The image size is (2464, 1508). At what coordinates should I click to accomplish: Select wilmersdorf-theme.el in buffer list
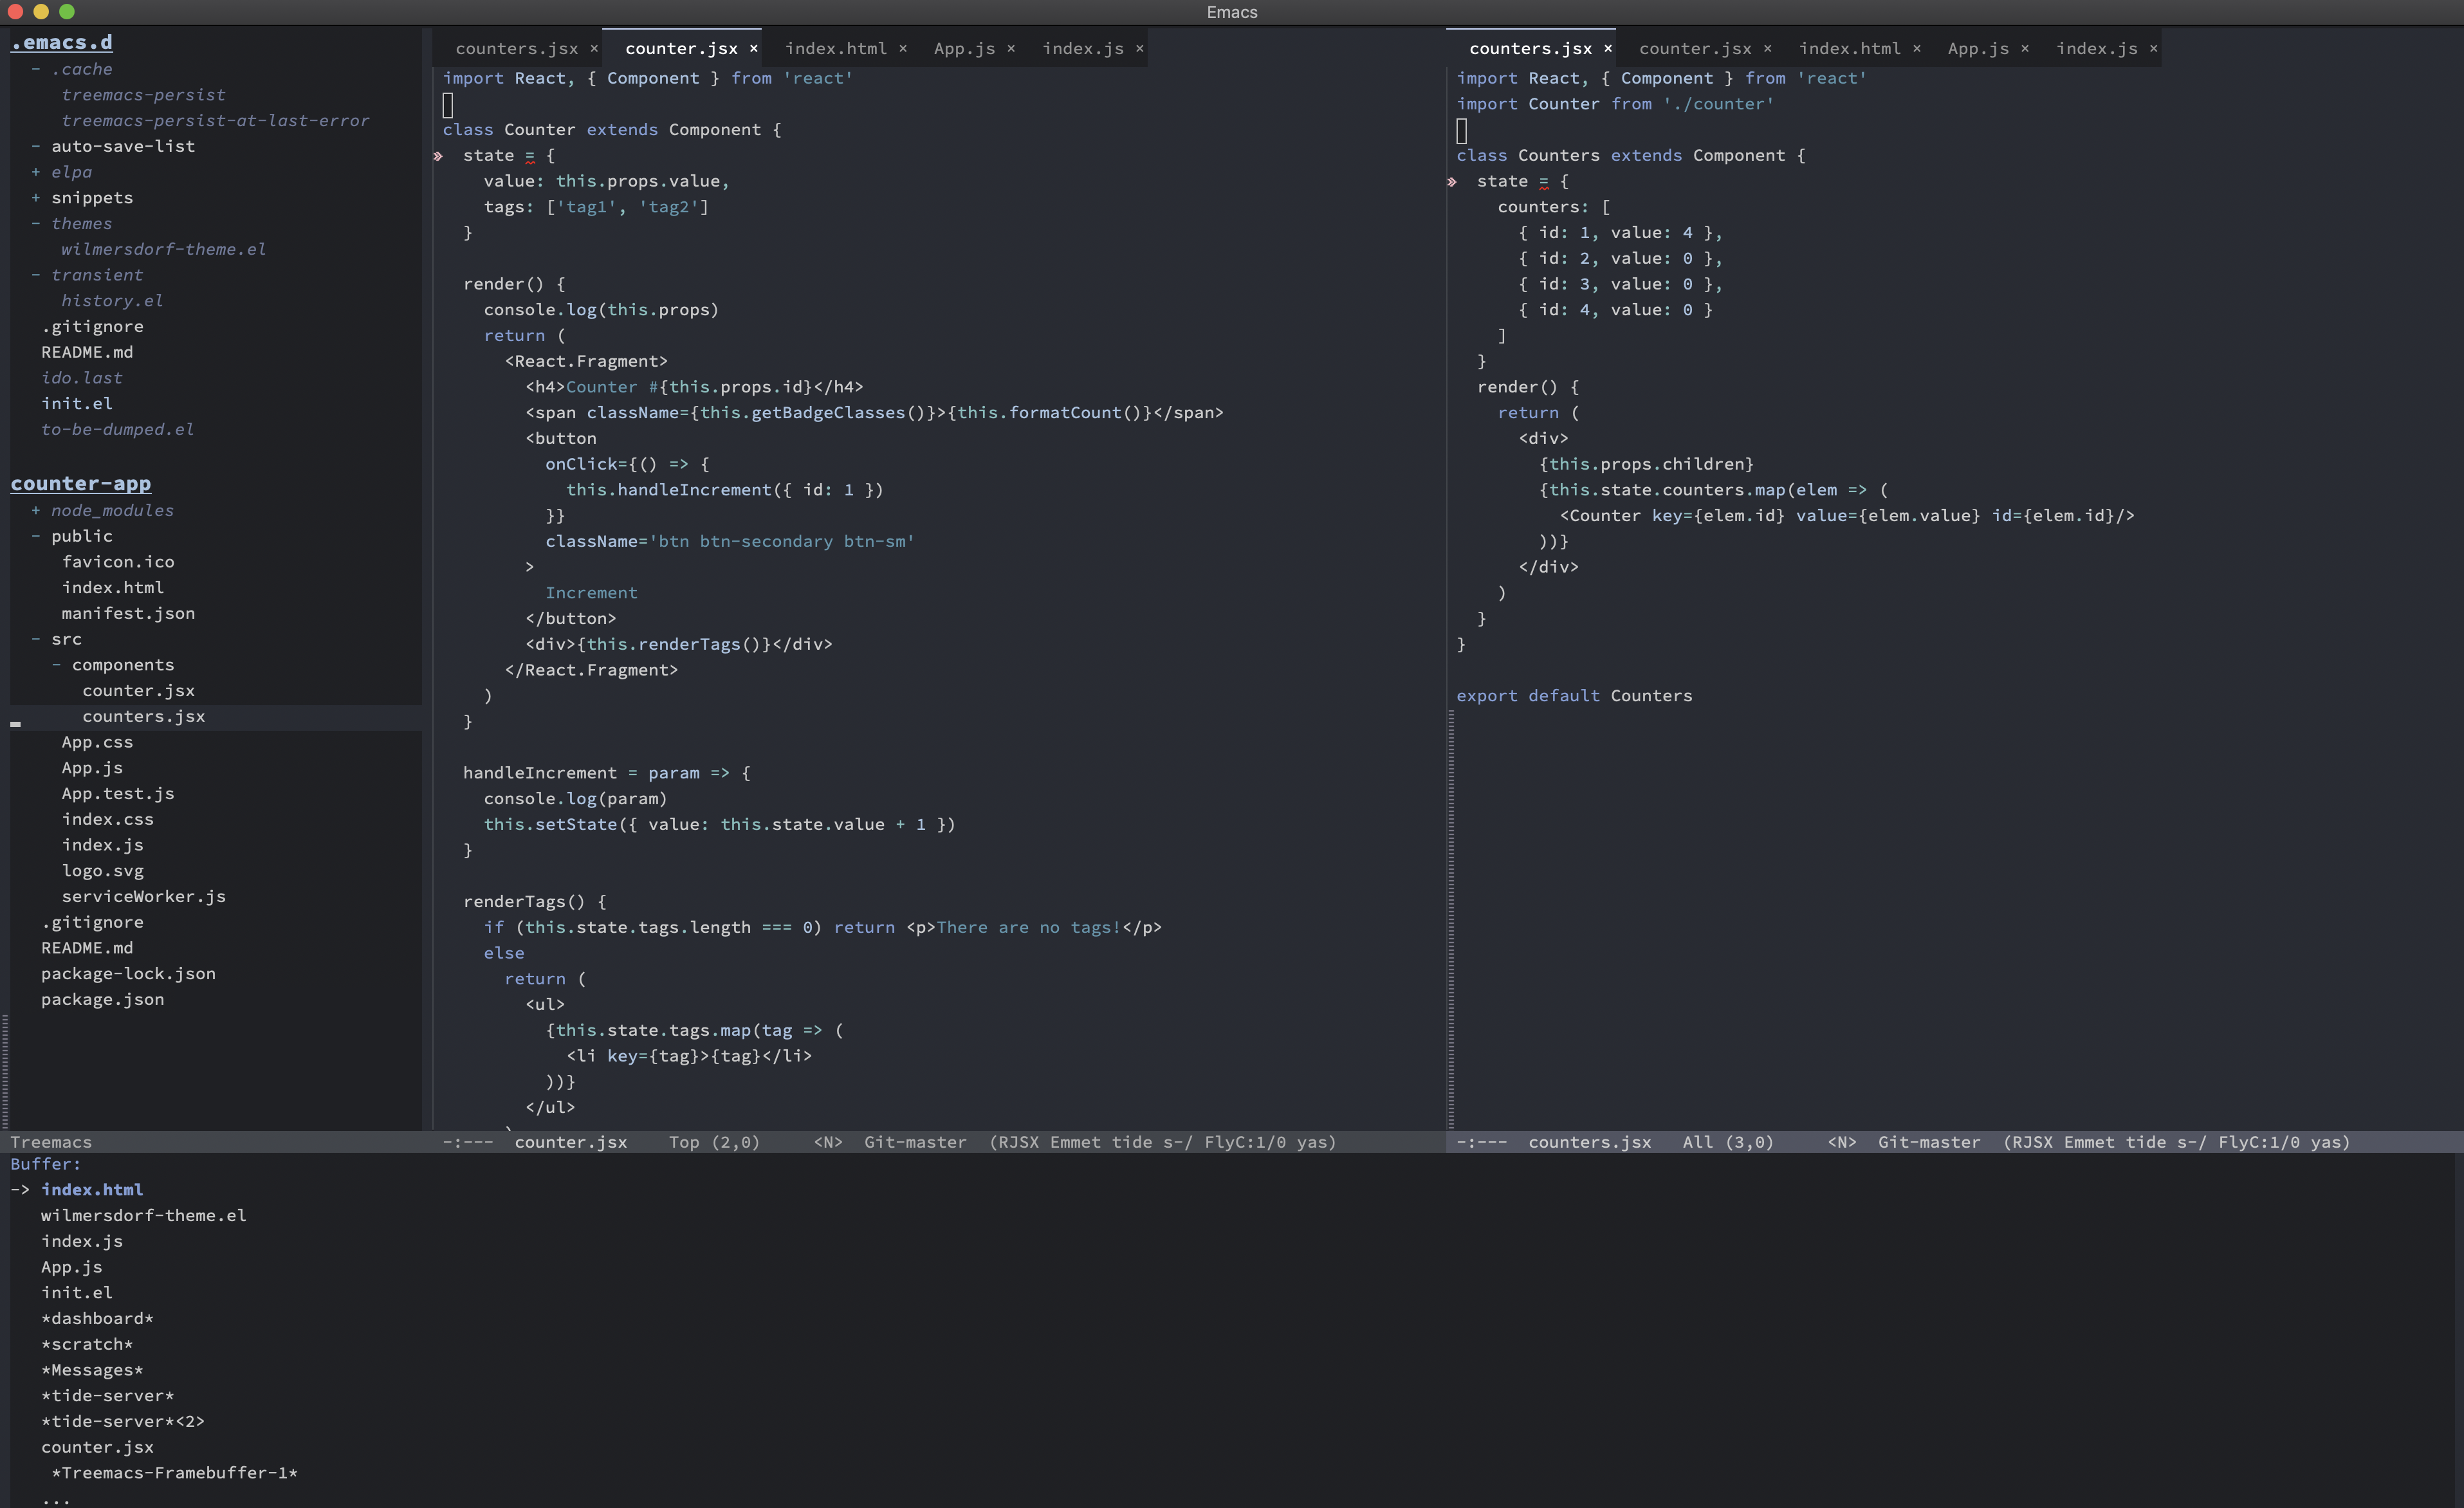pos(143,1215)
